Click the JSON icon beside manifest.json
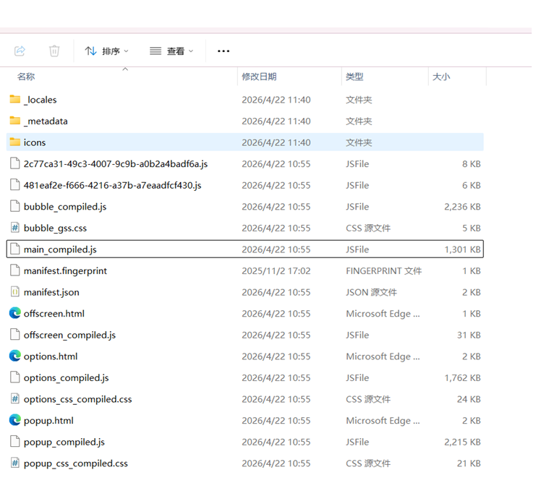The width and height of the screenshot is (536, 496). coord(15,292)
